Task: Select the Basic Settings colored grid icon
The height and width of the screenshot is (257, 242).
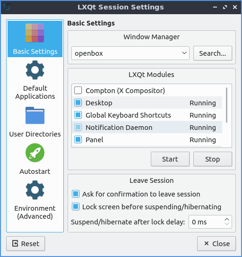Action: 35,33
